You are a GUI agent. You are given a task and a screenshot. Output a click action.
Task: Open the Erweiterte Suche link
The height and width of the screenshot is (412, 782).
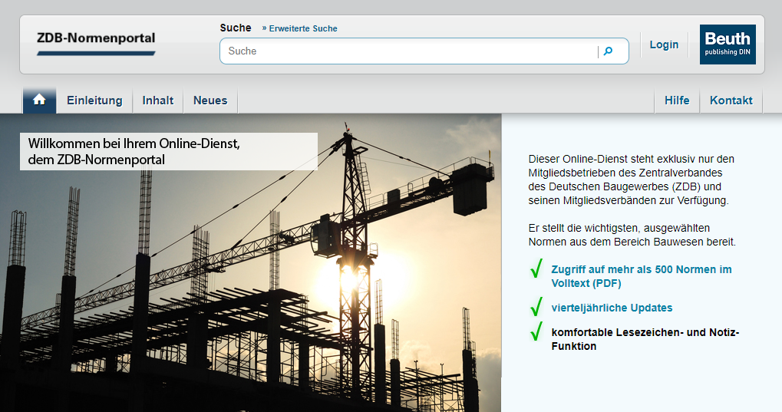point(300,28)
